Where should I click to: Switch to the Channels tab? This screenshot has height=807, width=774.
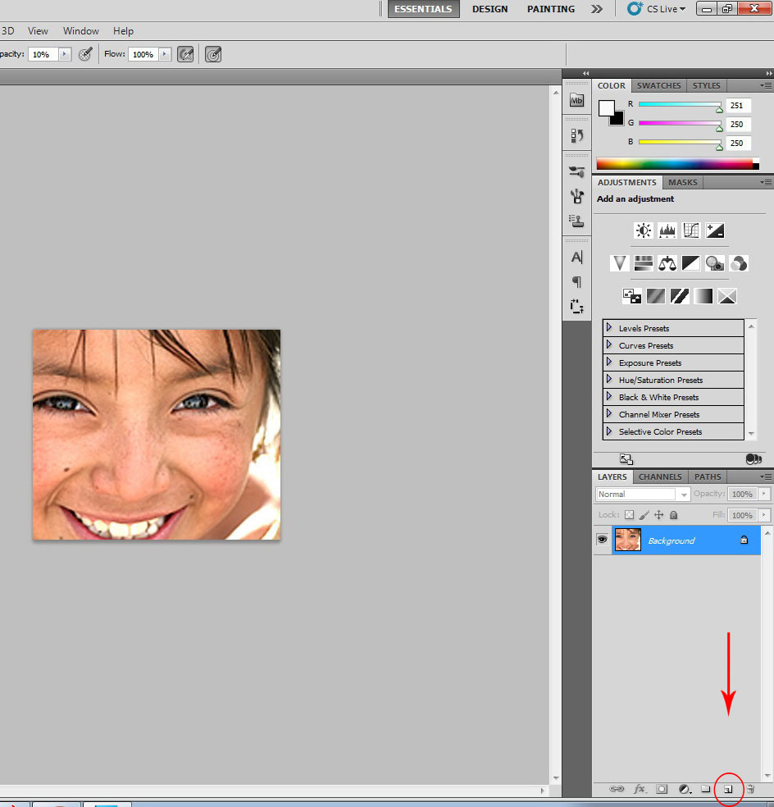coord(660,476)
